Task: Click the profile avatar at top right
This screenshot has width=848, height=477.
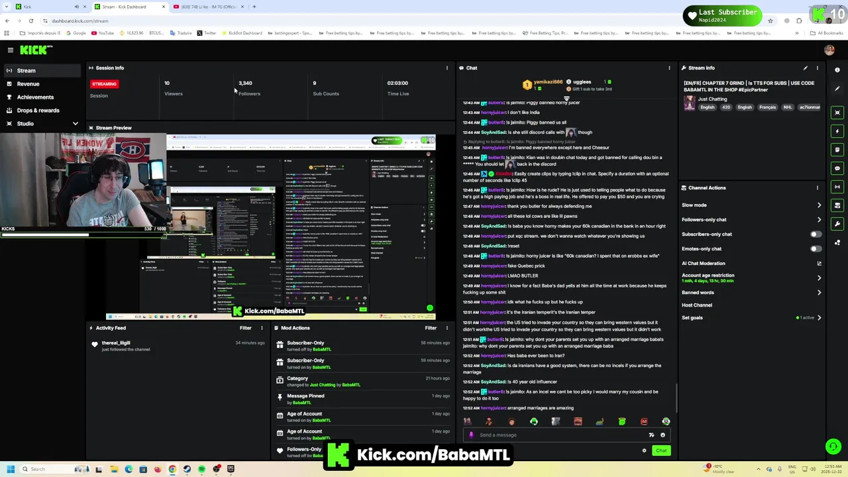Action: click(x=829, y=50)
